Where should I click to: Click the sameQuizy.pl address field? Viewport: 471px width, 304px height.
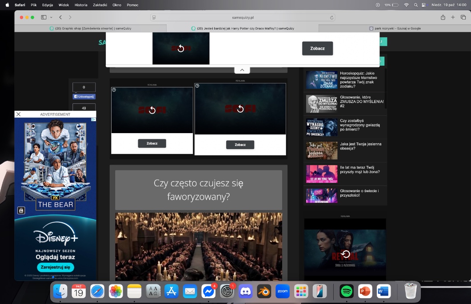pos(243,18)
